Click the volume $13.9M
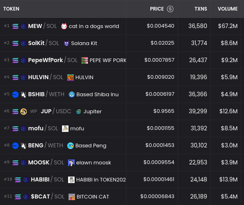Screen dimensions: 244x205 (x=228, y=179)
